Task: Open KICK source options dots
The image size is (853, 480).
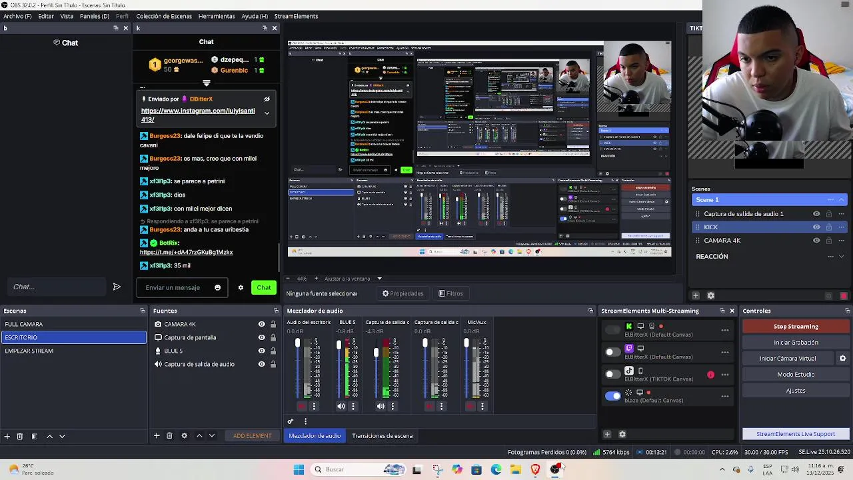Action: click(x=841, y=227)
